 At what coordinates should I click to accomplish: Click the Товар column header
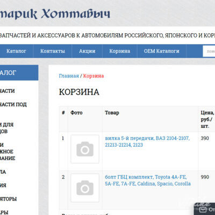pyautogui.click(x=112, y=113)
